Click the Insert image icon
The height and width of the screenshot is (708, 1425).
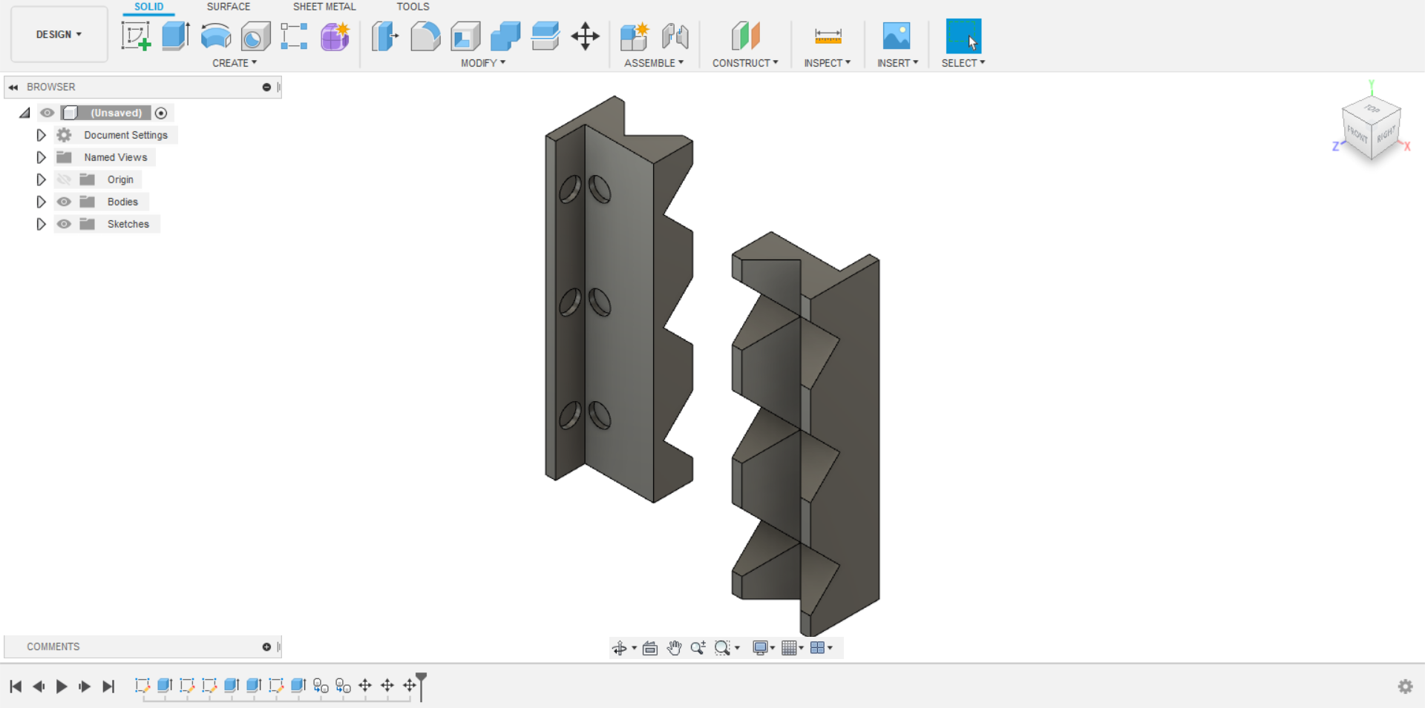(x=897, y=36)
